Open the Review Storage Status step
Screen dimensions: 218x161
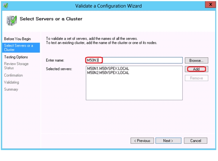click(16, 66)
